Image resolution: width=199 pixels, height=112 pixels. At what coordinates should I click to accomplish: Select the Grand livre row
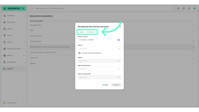tap(112, 58)
